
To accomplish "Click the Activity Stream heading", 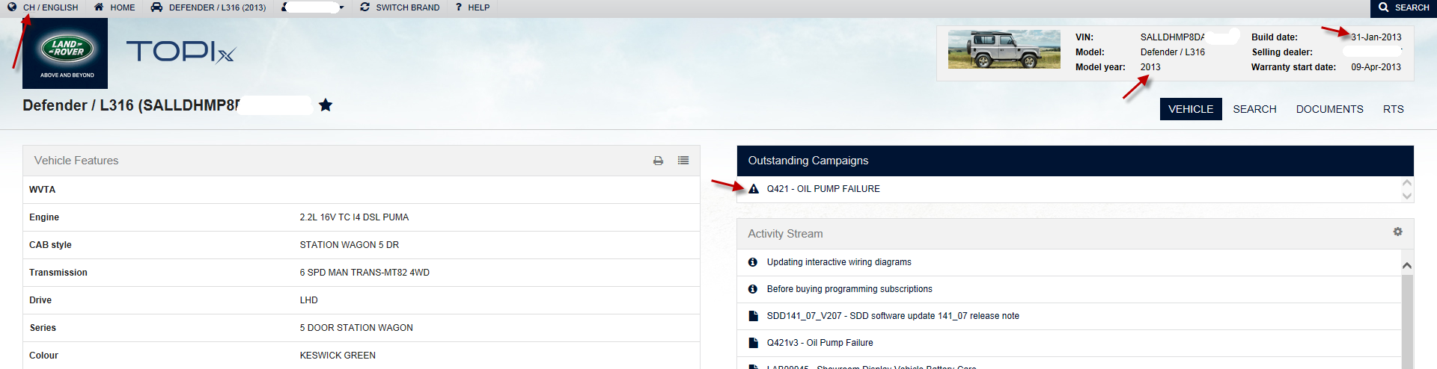I will tap(785, 234).
